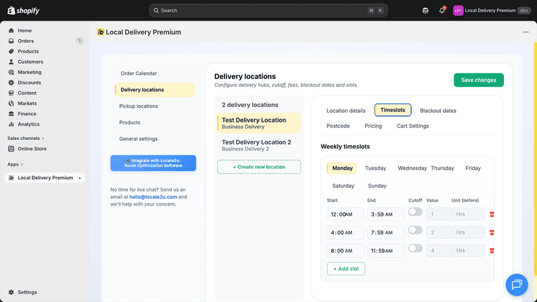Open the Discounts badge icon
Image resolution: width=537 pixels, height=302 pixels.
pos(11,82)
